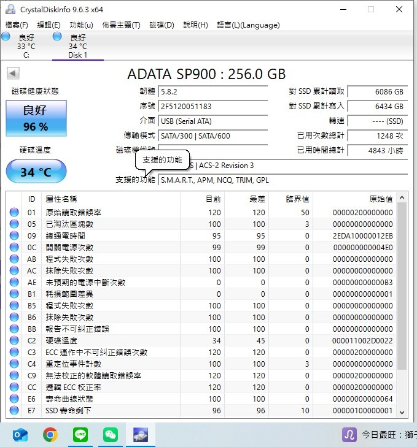
Task: Click the firmware field 5.8.2
Action: coord(212,92)
